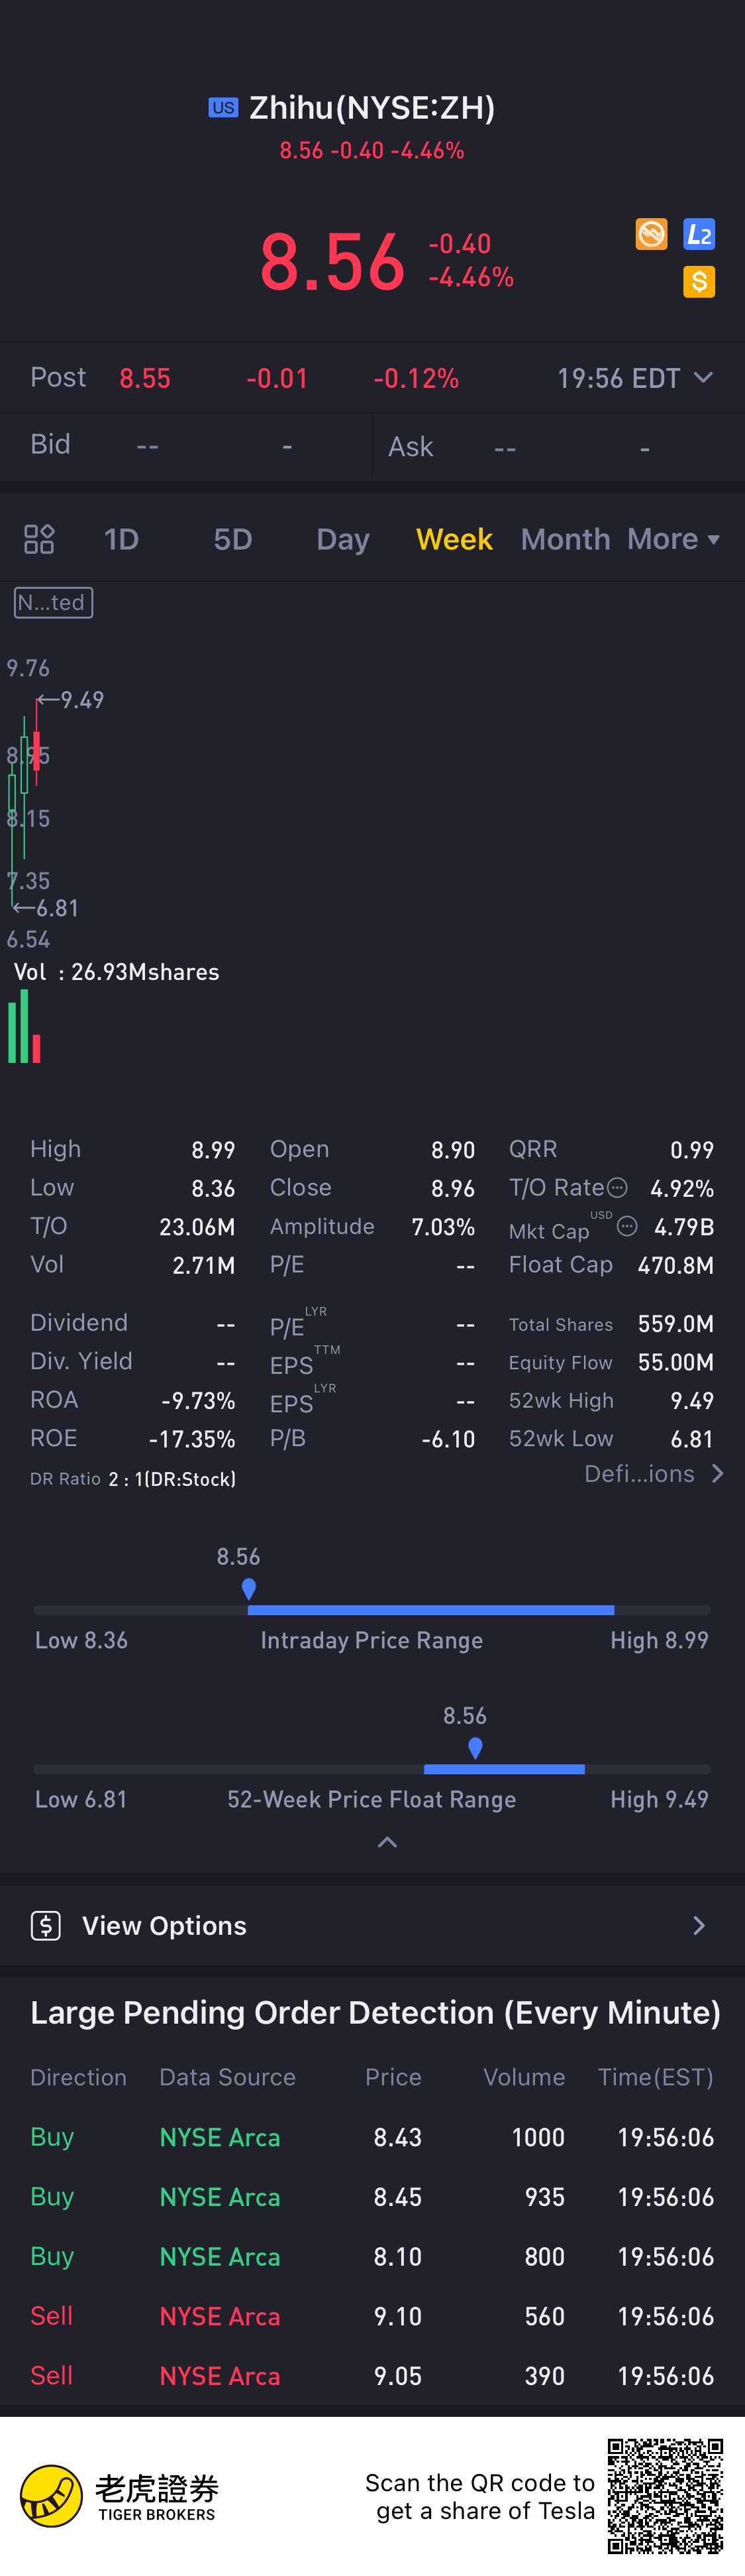Collapse the stock details with up chevron
The width and height of the screenshot is (745, 2576).
tap(387, 1842)
